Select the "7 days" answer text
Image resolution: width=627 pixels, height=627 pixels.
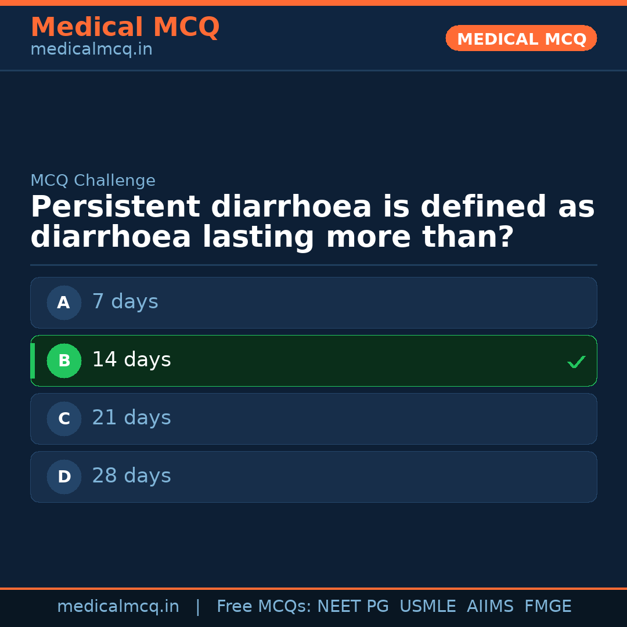click(125, 302)
